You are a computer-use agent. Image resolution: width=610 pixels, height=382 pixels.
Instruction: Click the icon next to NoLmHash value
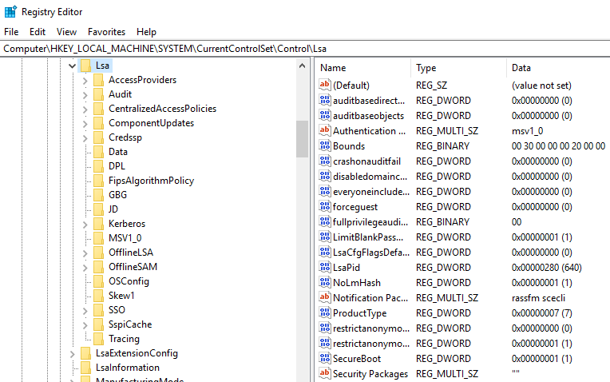click(324, 283)
